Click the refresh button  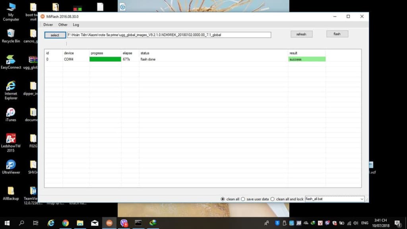[301, 34]
